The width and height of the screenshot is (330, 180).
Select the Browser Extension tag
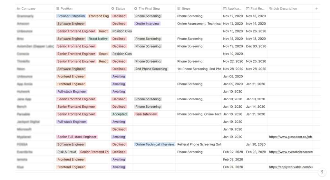(71, 16)
